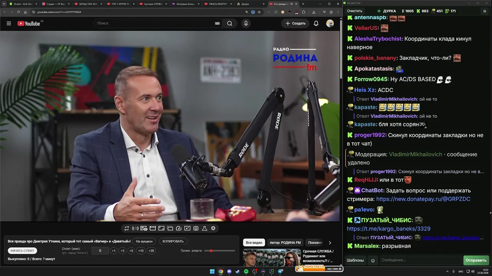
Task: Focus the split minutes number field
Action: tap(100, 251)
